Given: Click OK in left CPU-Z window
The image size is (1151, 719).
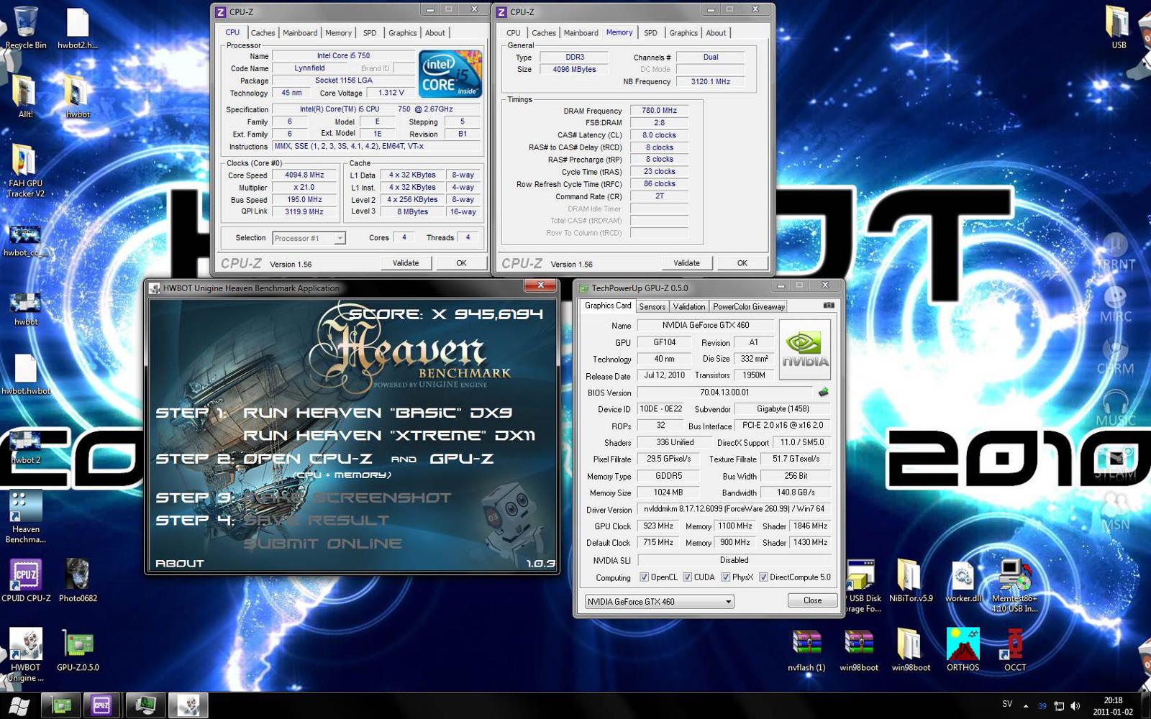Looking at the screenshot, I should pyautogui.click(x=462, y=263).
